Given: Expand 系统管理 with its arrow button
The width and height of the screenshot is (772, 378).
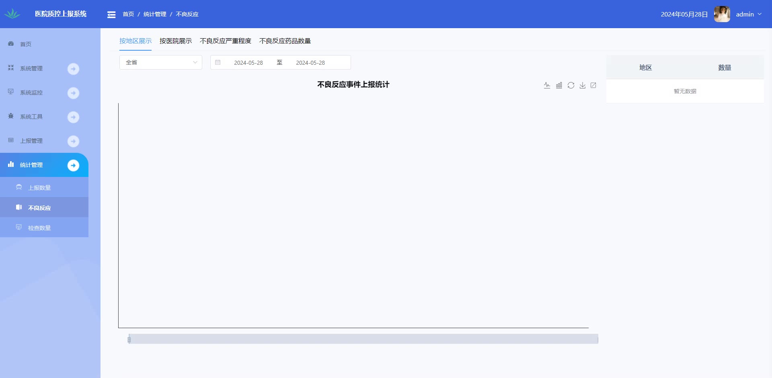Looking at the screenshot, I should [x=73, y=69].
